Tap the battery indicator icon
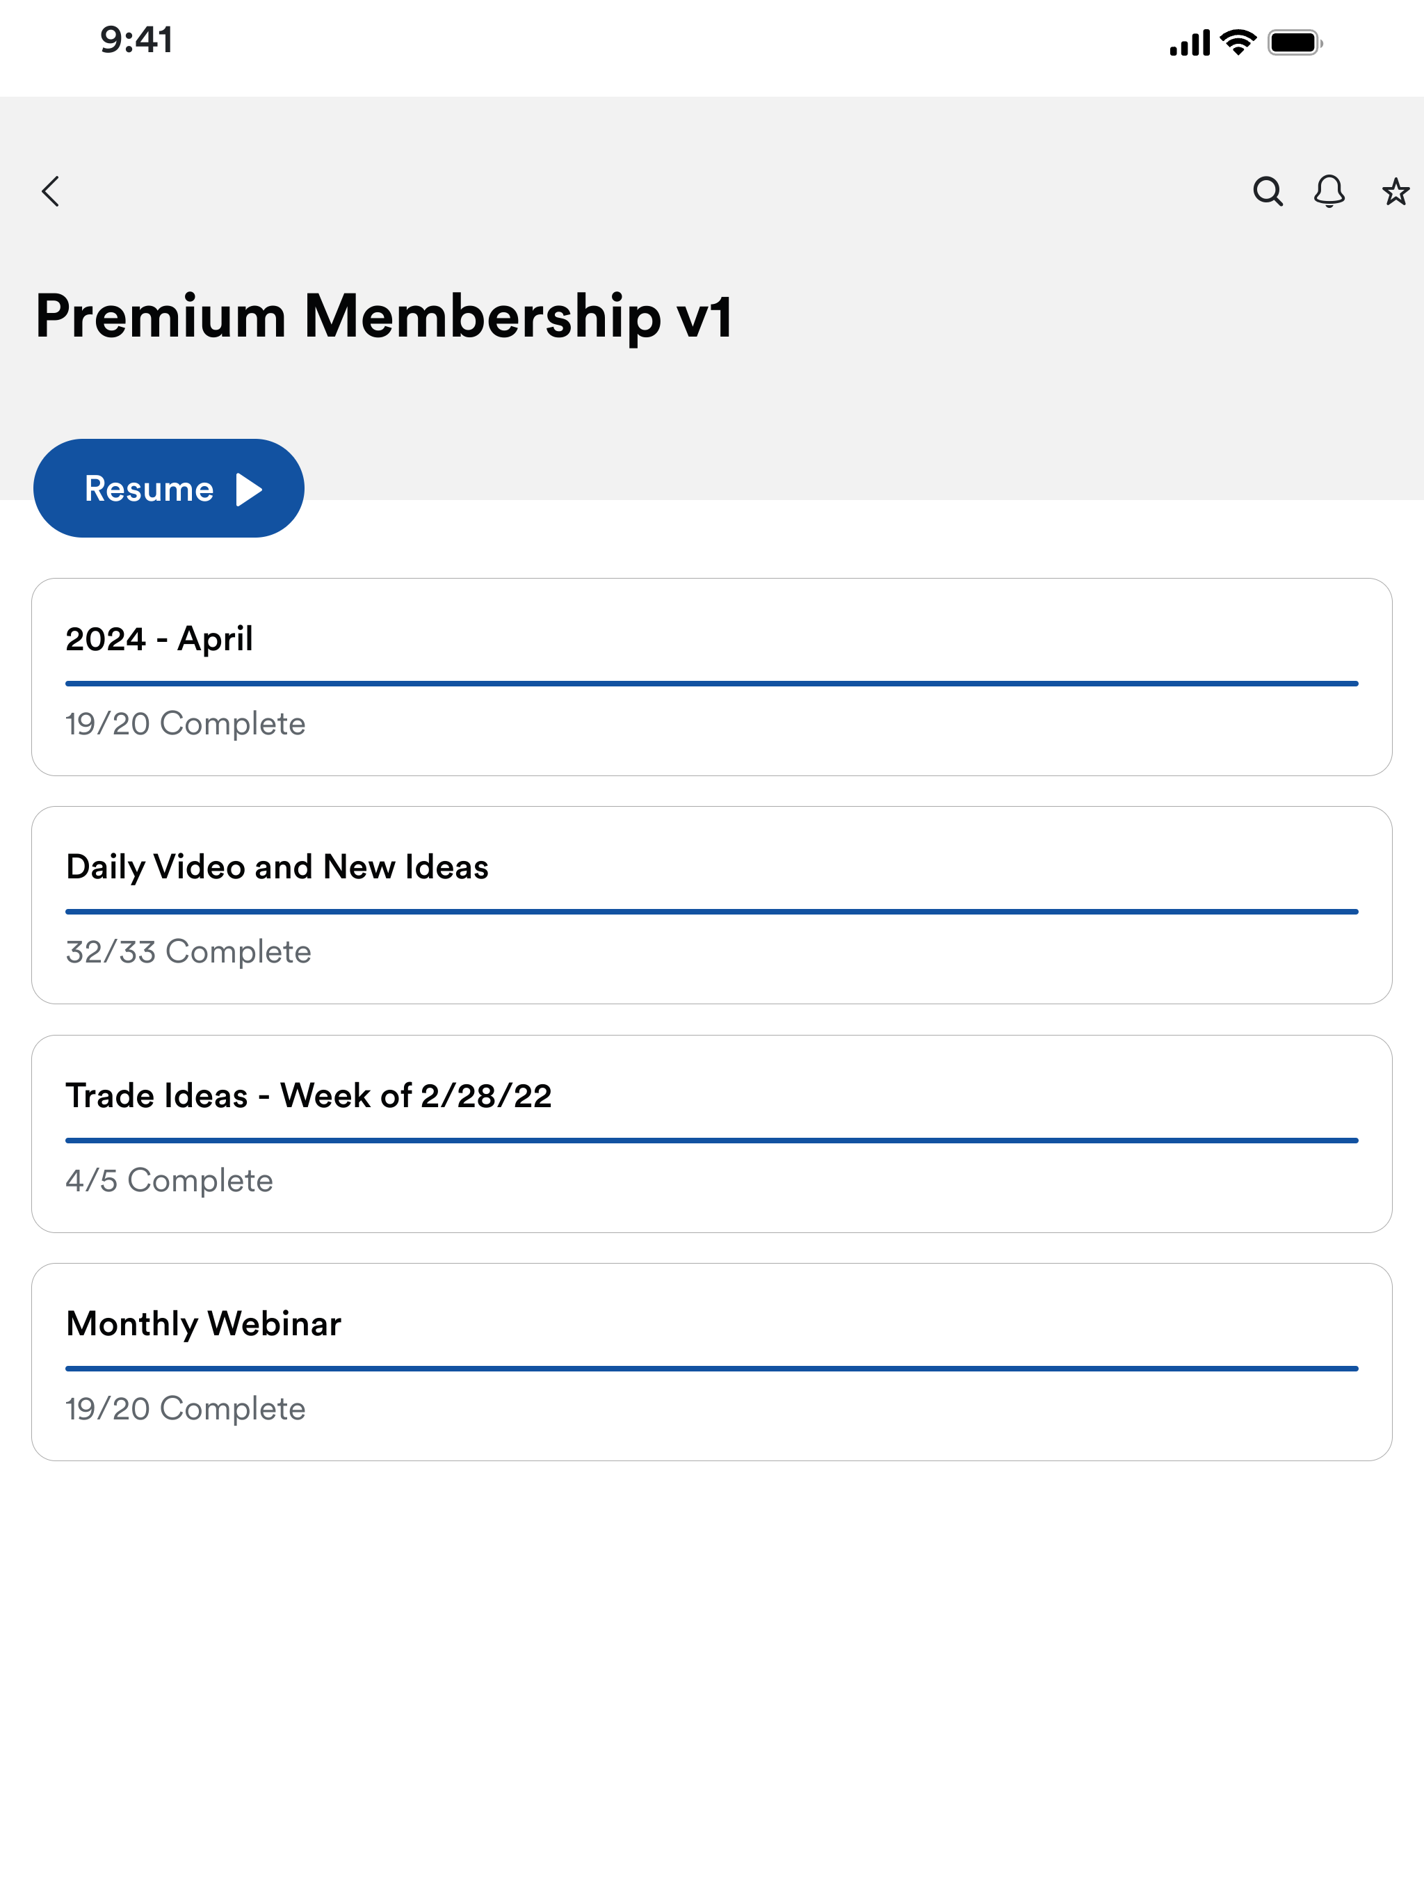1424x1900 pixels. 1295,42
